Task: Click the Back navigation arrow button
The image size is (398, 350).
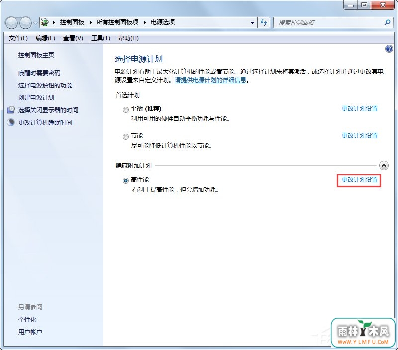Action: tap(11, 23)
